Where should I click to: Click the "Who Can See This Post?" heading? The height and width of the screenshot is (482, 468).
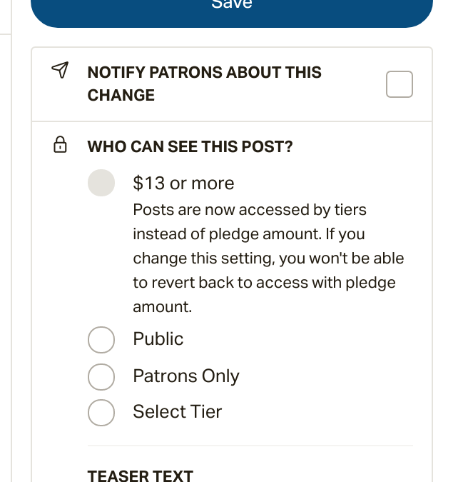pyautogui.click(x=190, y=146)
